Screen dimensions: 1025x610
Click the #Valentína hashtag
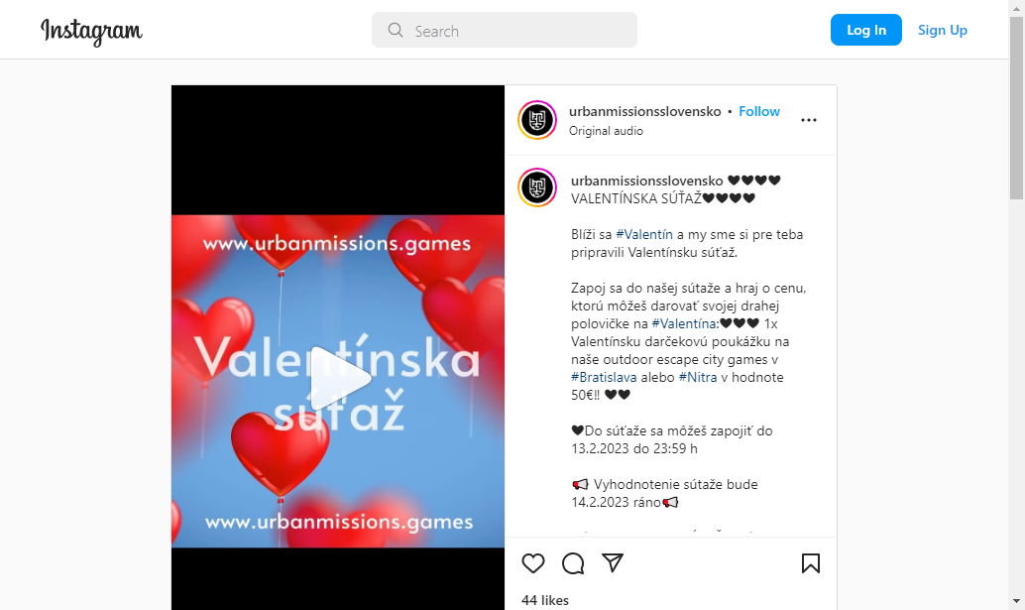(684, 323)
